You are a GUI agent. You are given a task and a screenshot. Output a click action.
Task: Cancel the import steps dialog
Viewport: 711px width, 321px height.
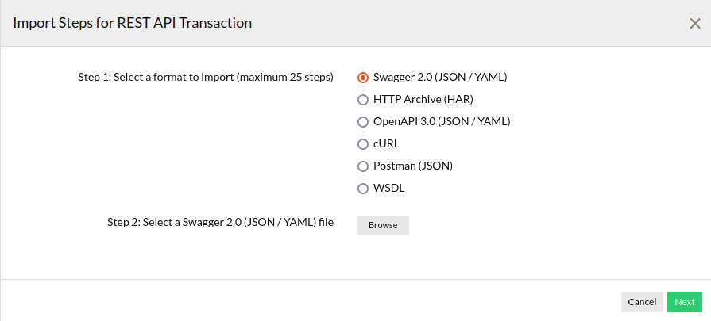click(x=642, y=302)
